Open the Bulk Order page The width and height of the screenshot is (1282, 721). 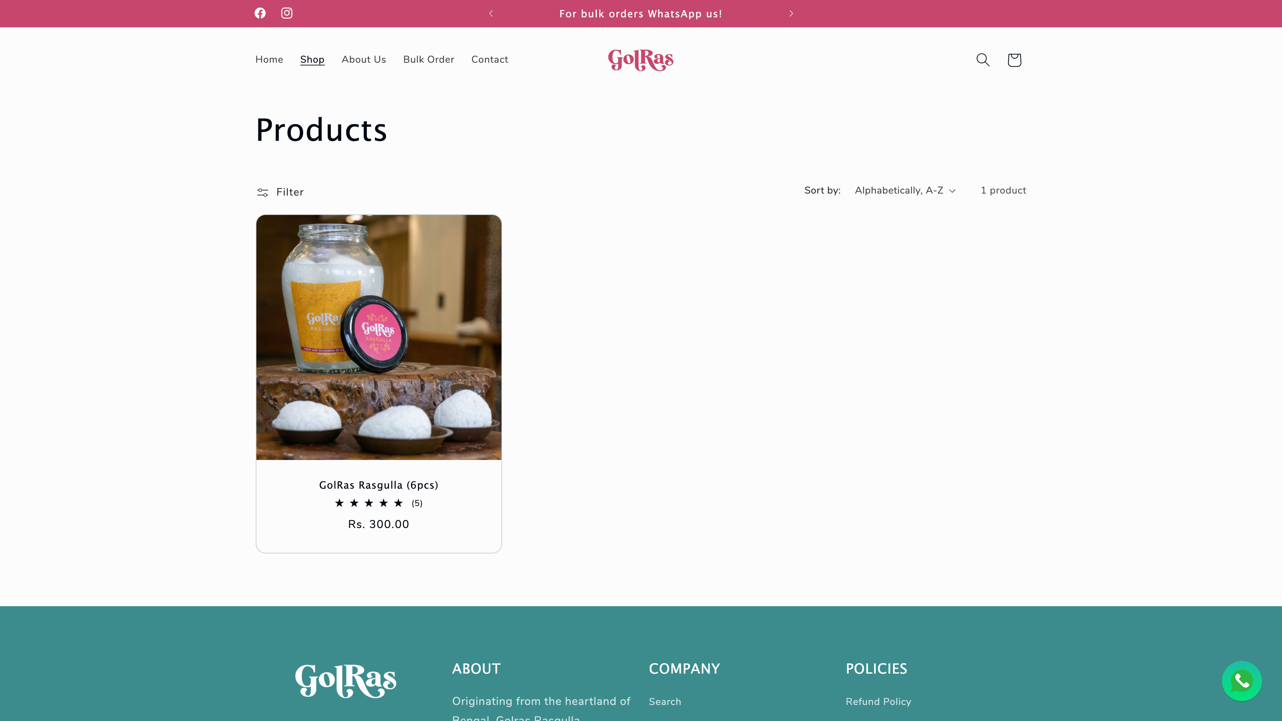428,60
